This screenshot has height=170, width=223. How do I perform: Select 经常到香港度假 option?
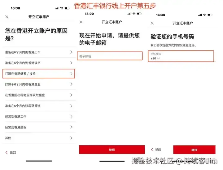click(39, 127)
